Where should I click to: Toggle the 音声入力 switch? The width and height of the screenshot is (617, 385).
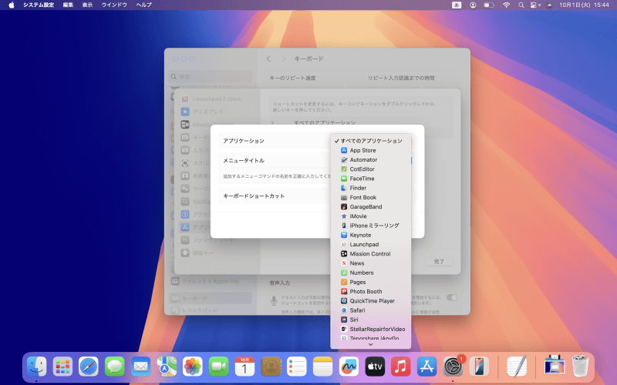pos(452,297)
